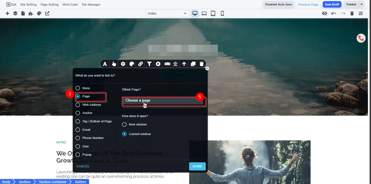The height and width of the screenshot is (184, 371).
Task: Switch to mobile phone view
Action: (x=222, y=13)
